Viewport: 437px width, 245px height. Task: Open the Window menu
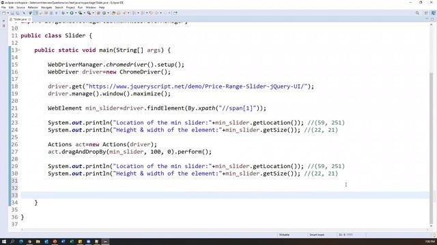coord(91,7)
